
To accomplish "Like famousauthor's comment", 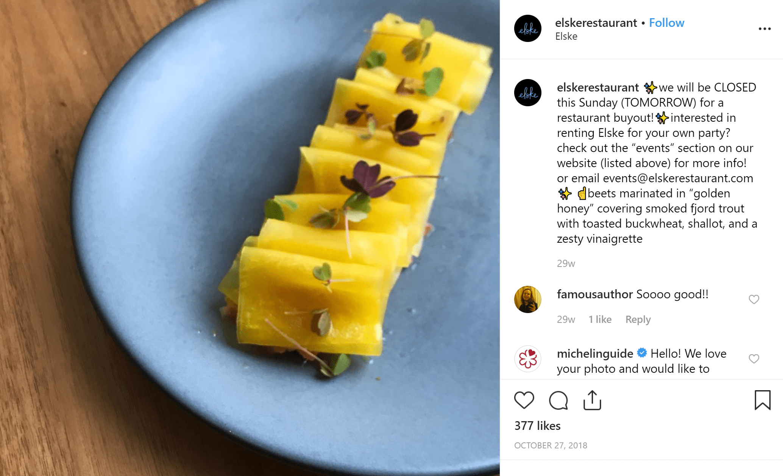I will [x=754, y=299].
